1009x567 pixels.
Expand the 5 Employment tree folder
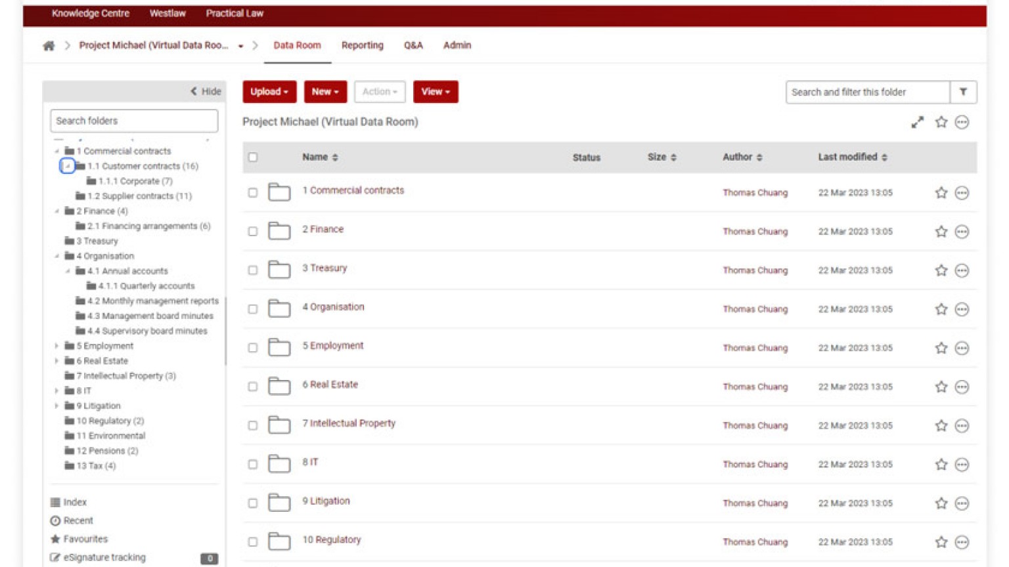[x=56, y=346]
